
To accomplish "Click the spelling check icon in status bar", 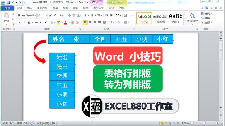I will coord(32,123).
